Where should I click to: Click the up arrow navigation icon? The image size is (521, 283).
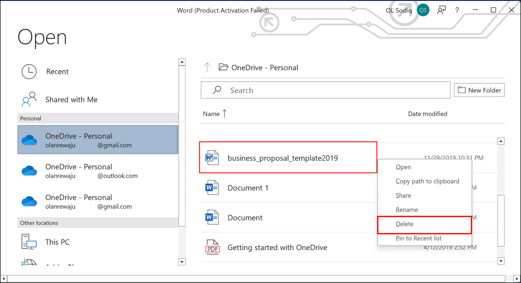coord(207,67)
